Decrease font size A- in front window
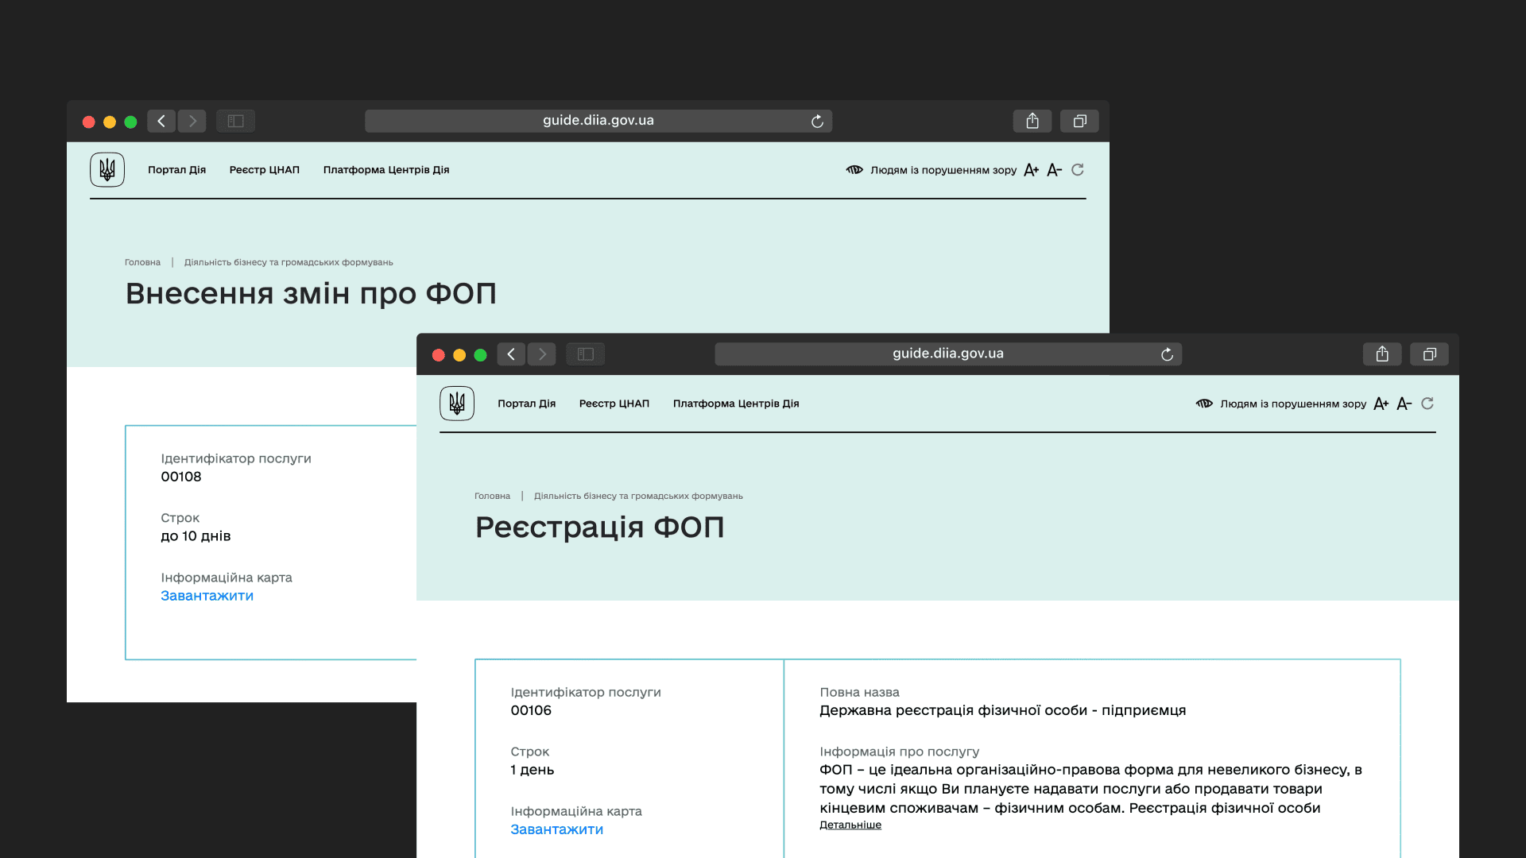This screenshot has width=1526, height=858. (1404, 404)
